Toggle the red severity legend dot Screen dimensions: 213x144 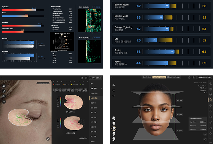[x=54, y=85]
